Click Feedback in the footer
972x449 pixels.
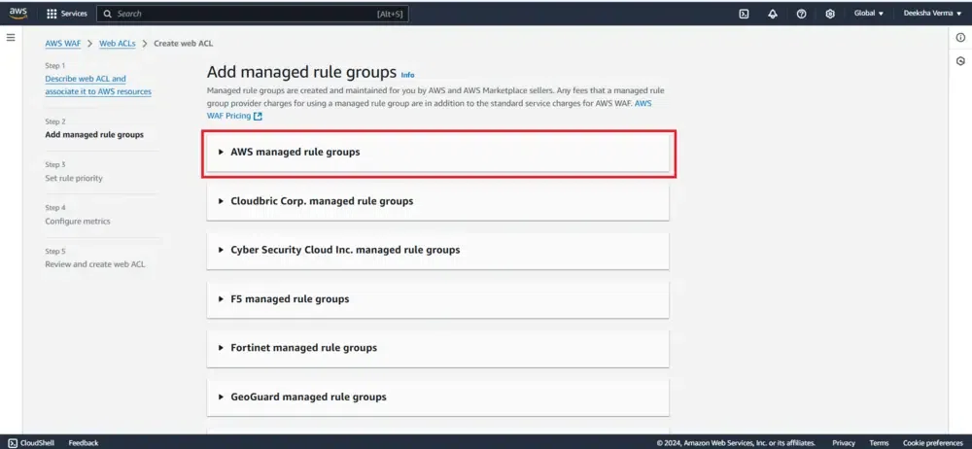click(83, 443)
